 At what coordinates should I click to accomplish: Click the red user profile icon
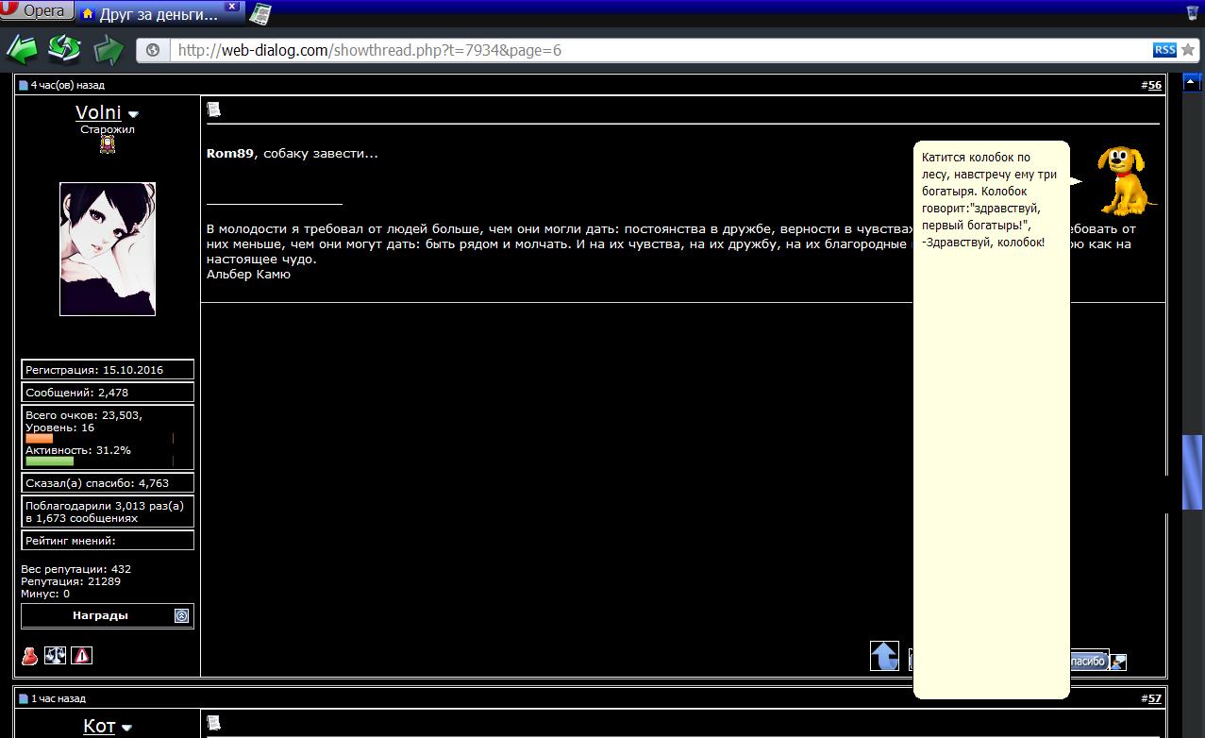(30, 655)
